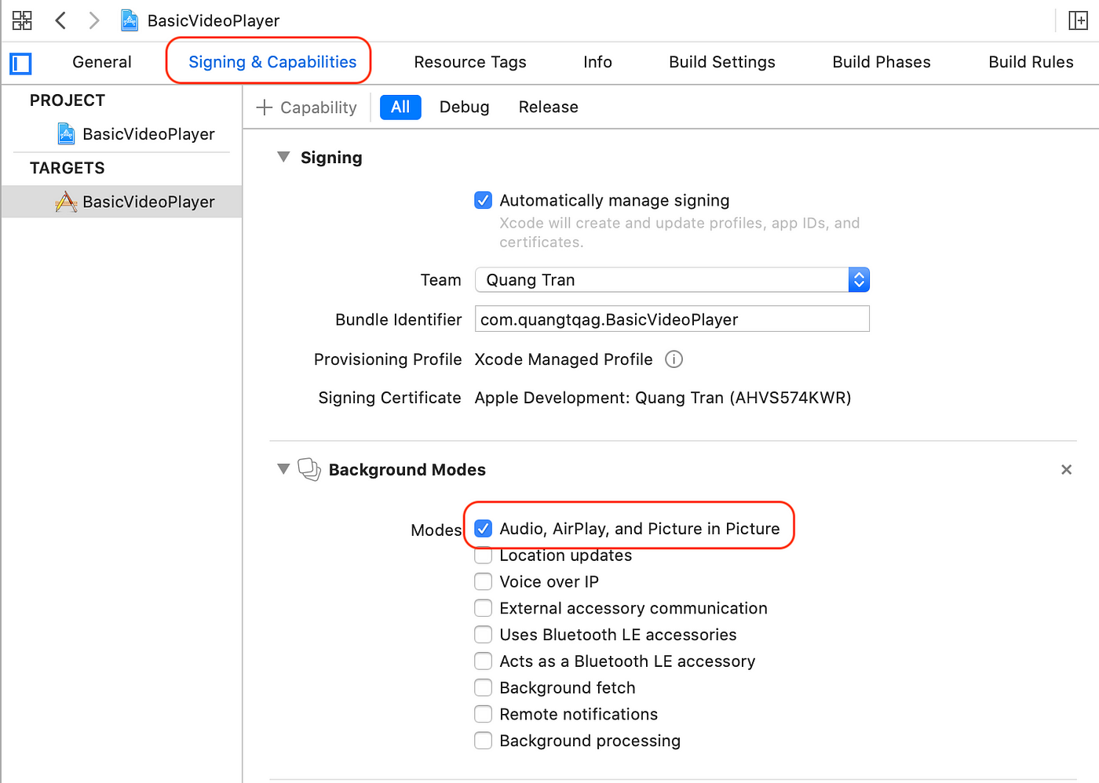Screen dimensions: 1099x783
Task: Select the All configuration filter
Action: point(400,107)
